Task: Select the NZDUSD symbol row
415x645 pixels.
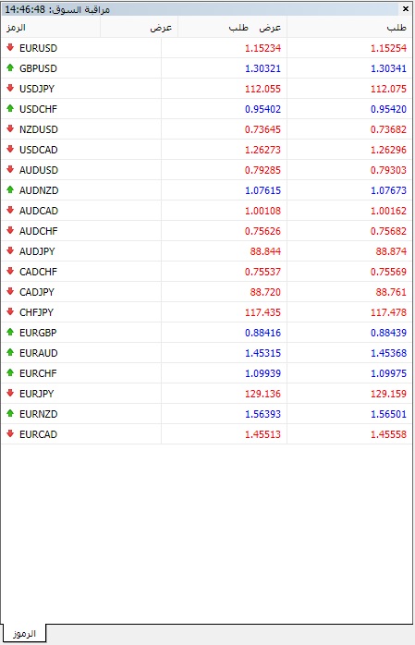Action: (207, 129)
